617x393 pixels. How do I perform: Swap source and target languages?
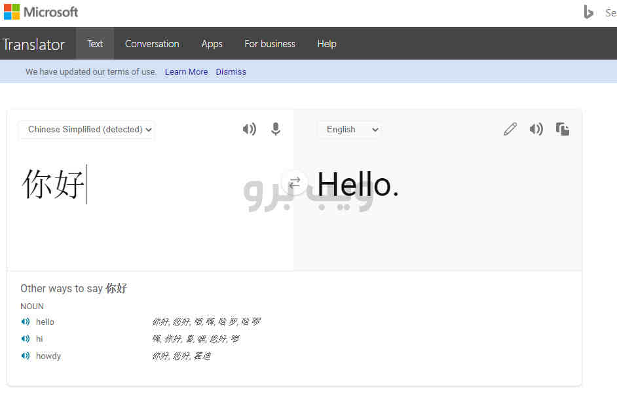click(x=294, y=183)
